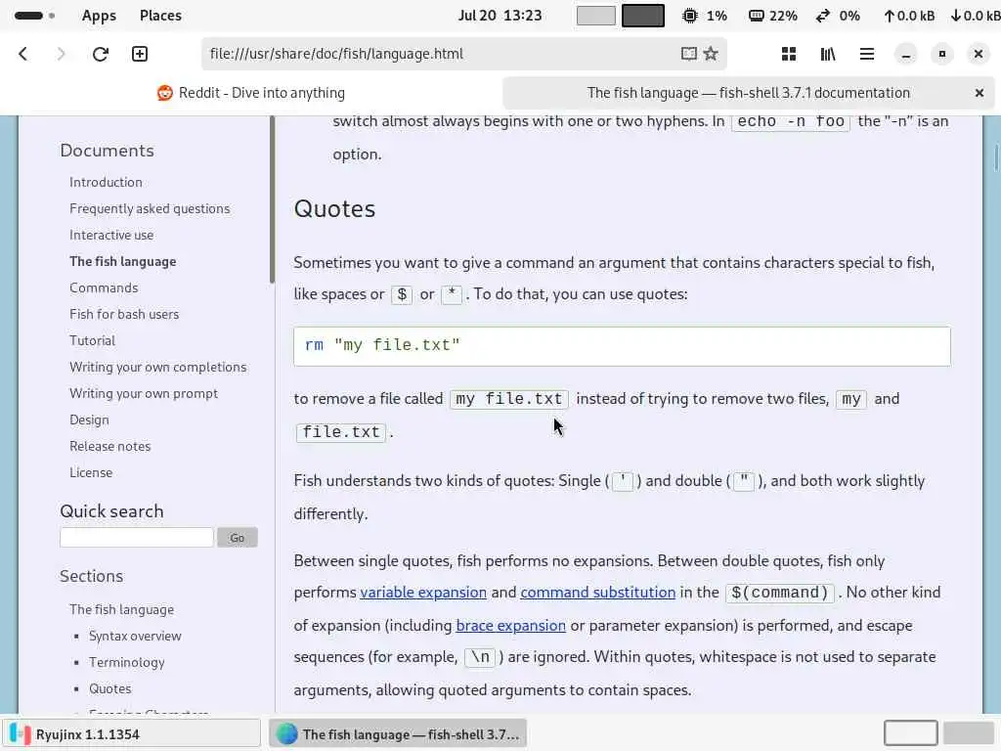Switch to the Reddit tab

(x=251, y=93)
